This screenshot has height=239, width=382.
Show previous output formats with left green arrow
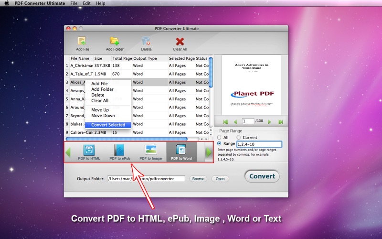click(x=68, y=152)
